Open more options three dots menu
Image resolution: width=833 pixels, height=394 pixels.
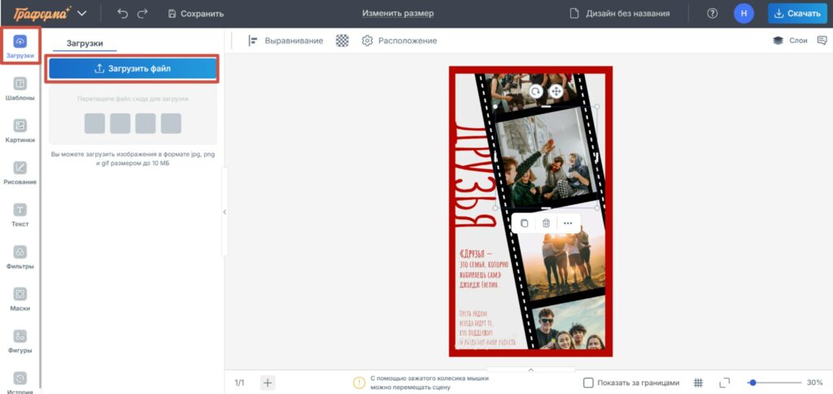coord(568,223)
